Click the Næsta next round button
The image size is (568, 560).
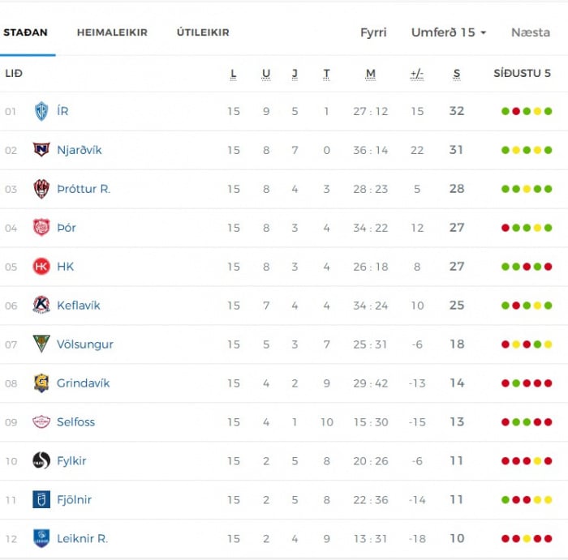[531, 32]
